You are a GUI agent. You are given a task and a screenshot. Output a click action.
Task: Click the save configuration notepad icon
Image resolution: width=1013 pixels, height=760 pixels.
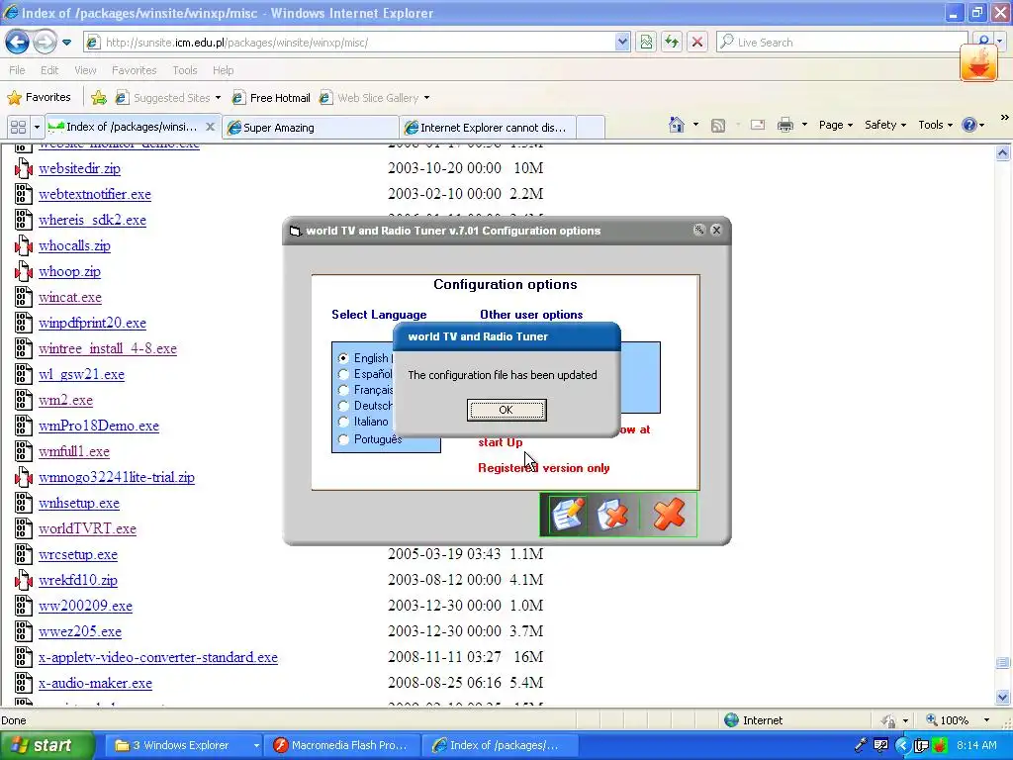point(567,515)
